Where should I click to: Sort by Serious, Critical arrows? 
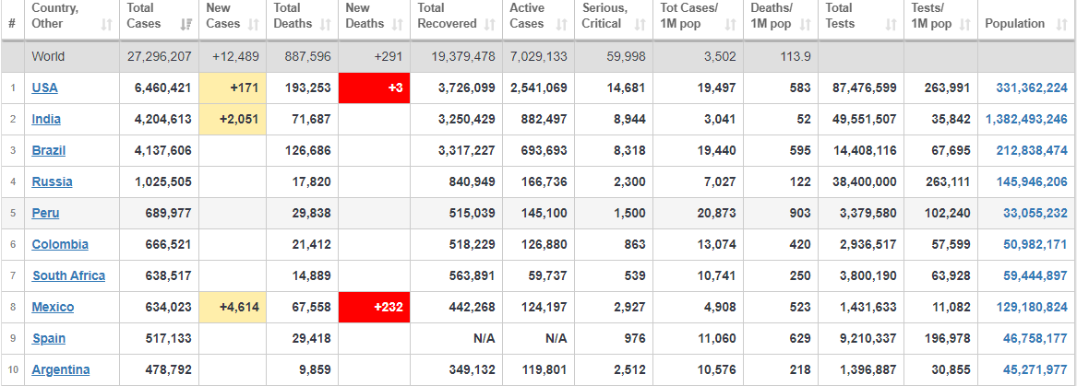tap(640, 24)
